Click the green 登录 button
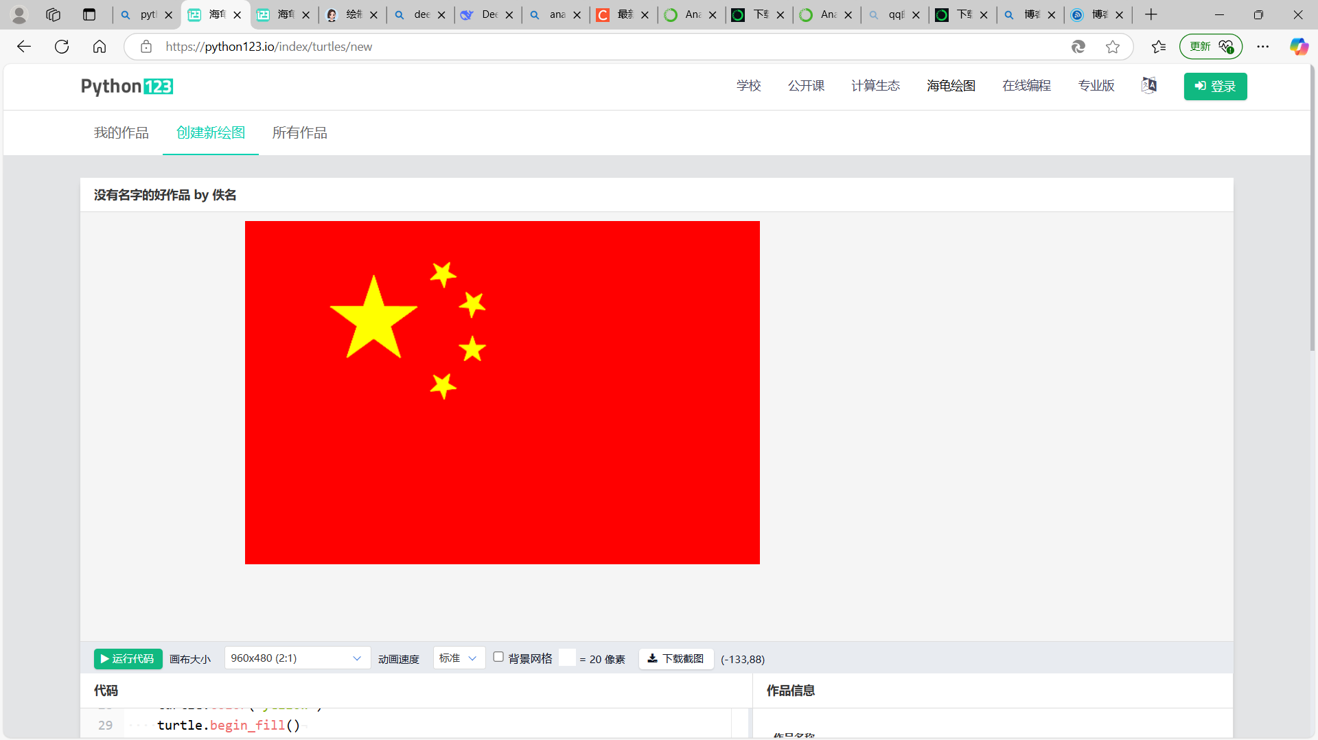 [1215, 86]
